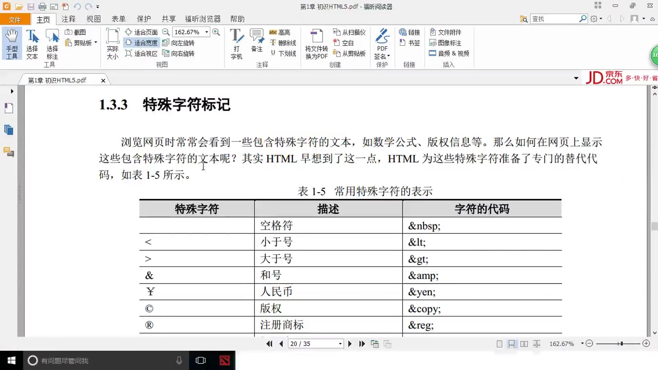Select the Hand tool (手型工具)
Screen dimensions: 658x370
pyautogui.click(x=12, y=44)
